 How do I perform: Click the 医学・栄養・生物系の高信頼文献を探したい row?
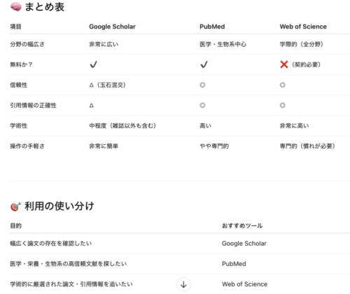180,264
